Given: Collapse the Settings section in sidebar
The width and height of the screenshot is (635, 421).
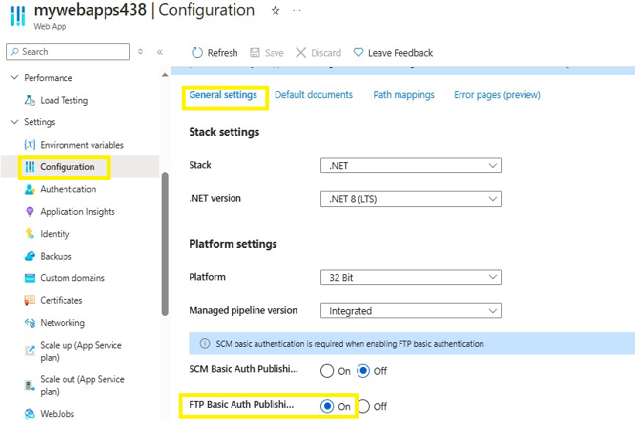Looking at the screenshot, I should (15, 122).
